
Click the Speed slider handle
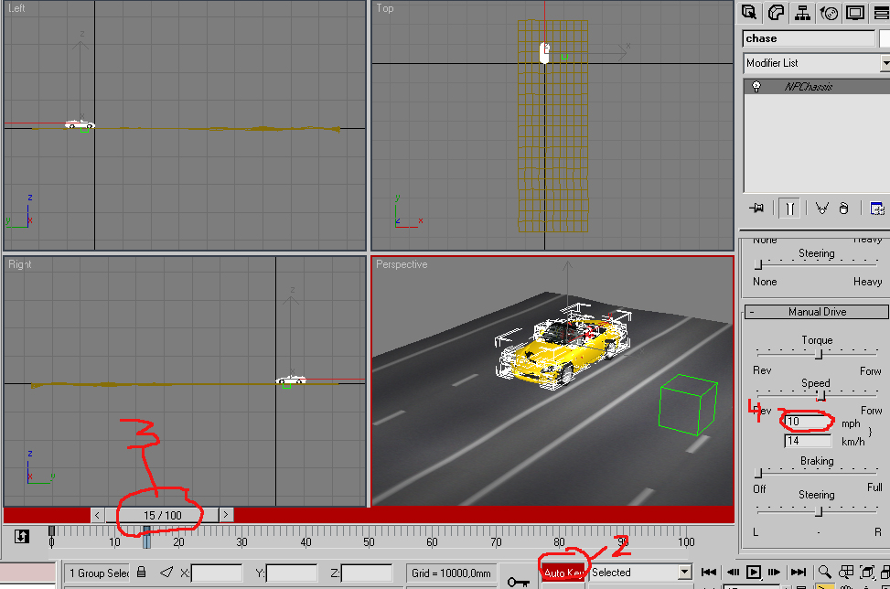coord(820,395)
